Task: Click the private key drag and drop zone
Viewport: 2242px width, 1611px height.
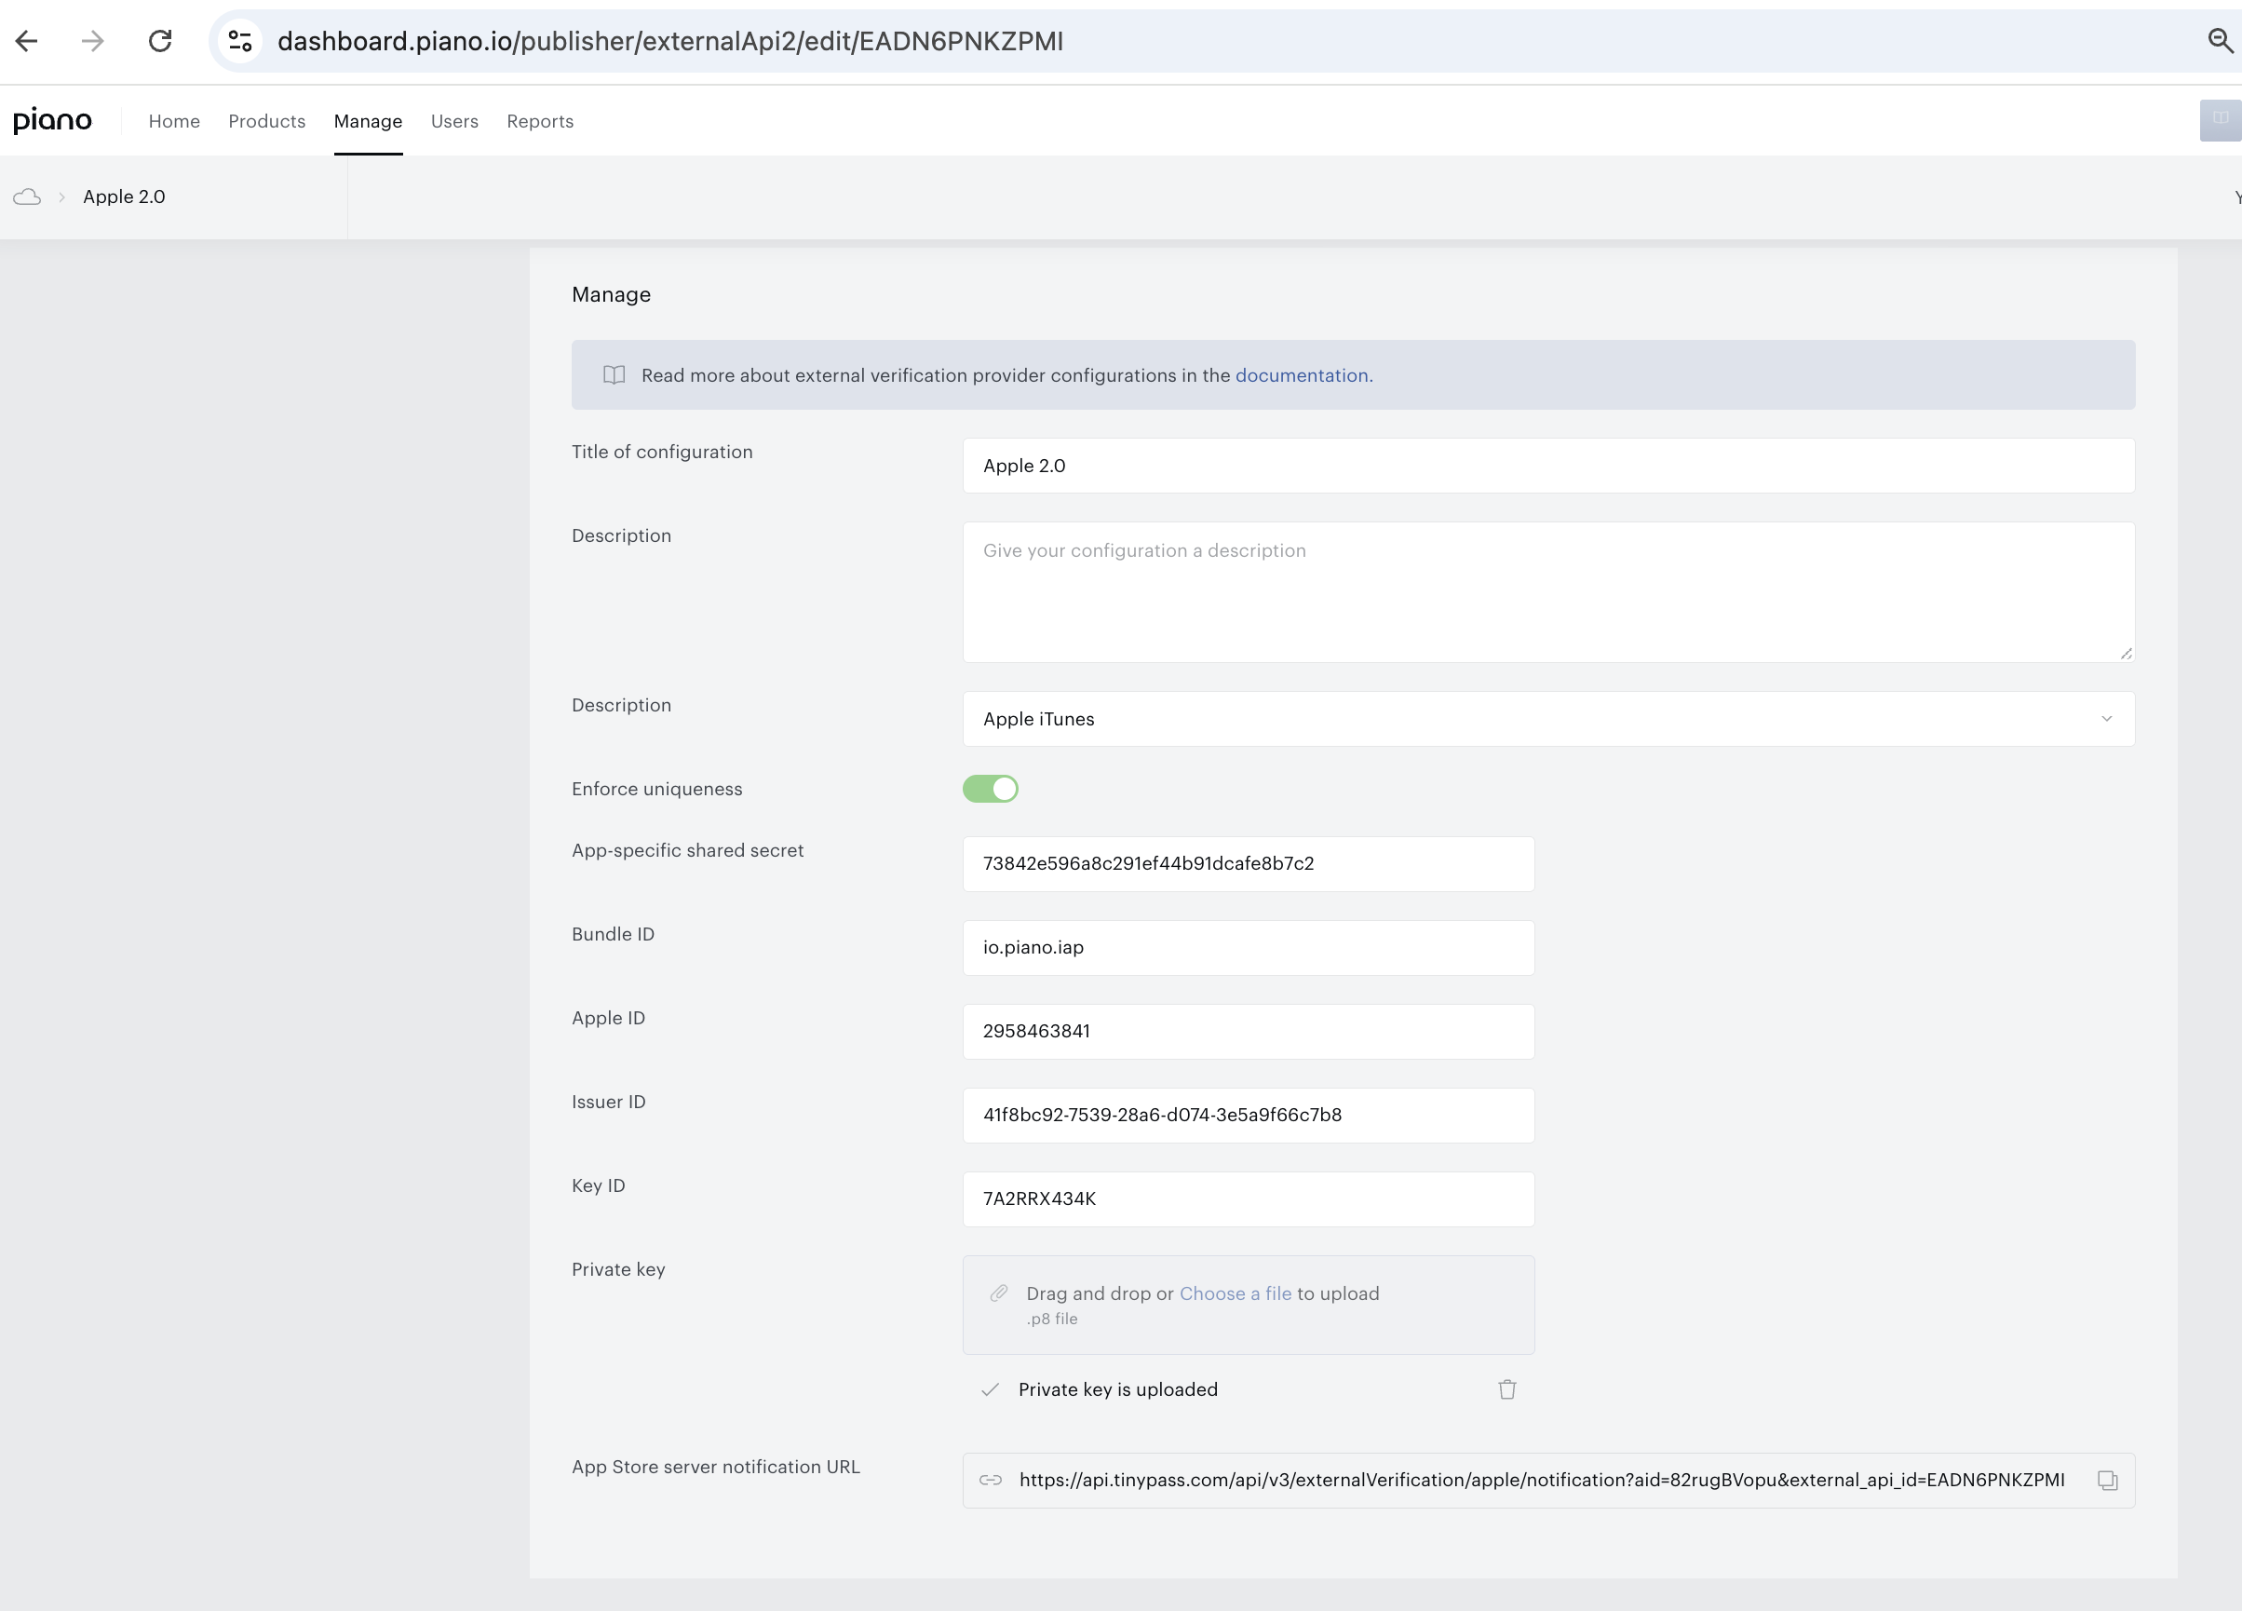Action: pyautogui.click(x=1249, y=1306)
